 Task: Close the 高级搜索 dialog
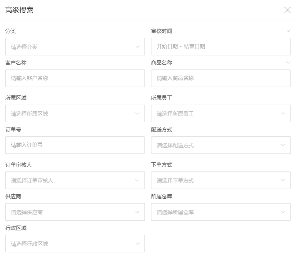pyautogui.click(x=287, y=10)
